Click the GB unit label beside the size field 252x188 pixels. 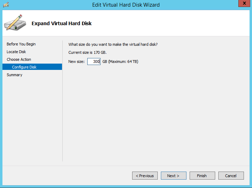pyautogui.click(x=104, y=62)
